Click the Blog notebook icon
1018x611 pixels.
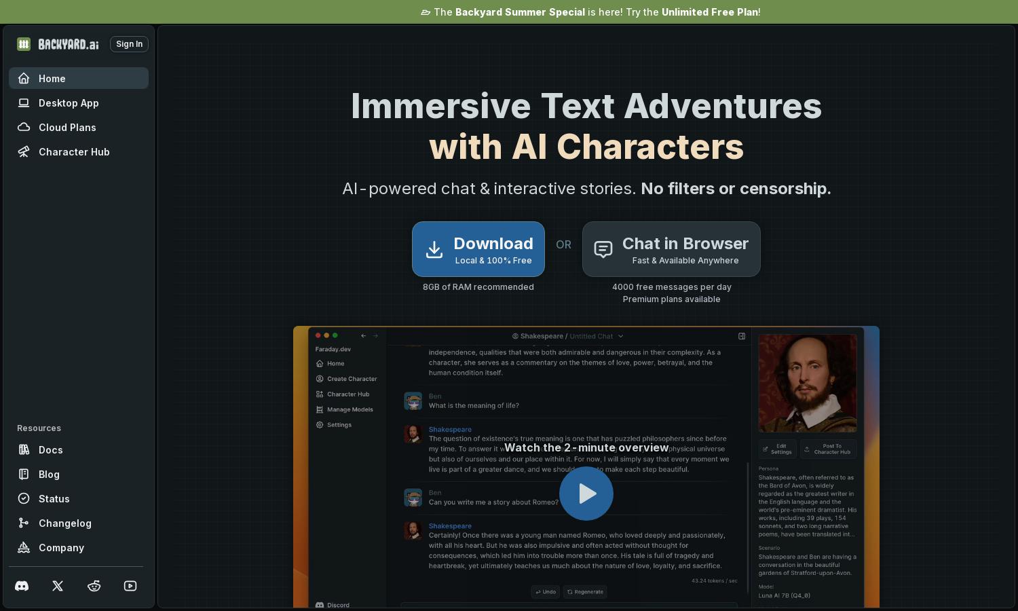tap(24, 474)
